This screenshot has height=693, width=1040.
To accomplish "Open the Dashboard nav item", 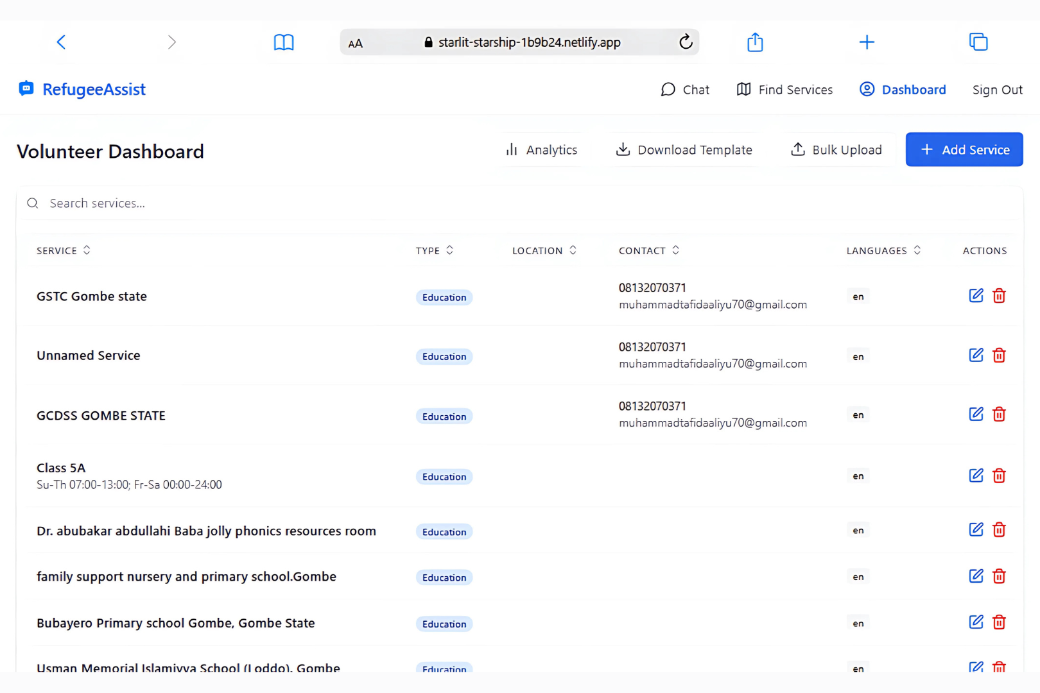I will [903, 89].
